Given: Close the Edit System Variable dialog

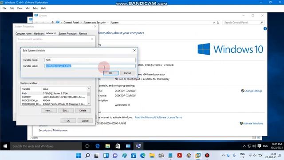Looking at the screenshot, I should pos(134,50).
